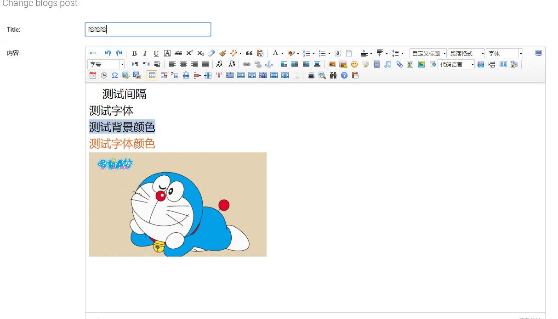Image resolution: width=558 pixels, height=319 pixels.
Task: Open font color palette dropdown arrow
Action: click(282, 53)
